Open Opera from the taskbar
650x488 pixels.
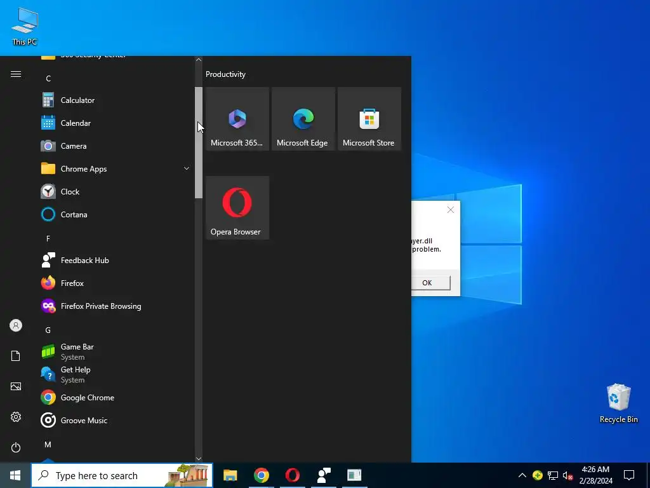[292, 475]
